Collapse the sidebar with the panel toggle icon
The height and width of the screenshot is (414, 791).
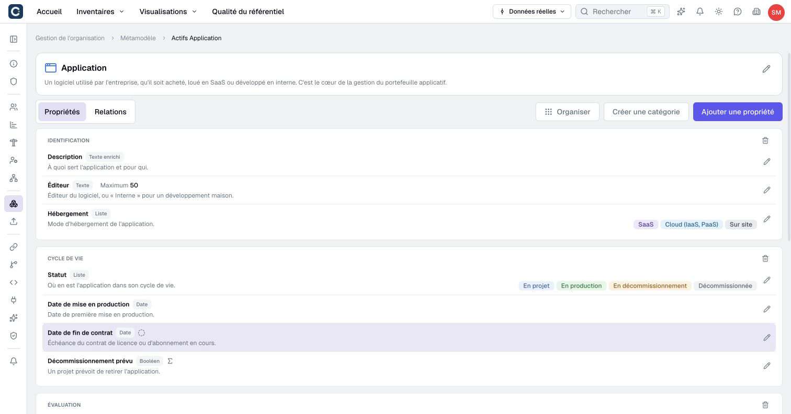pos(14,39)
